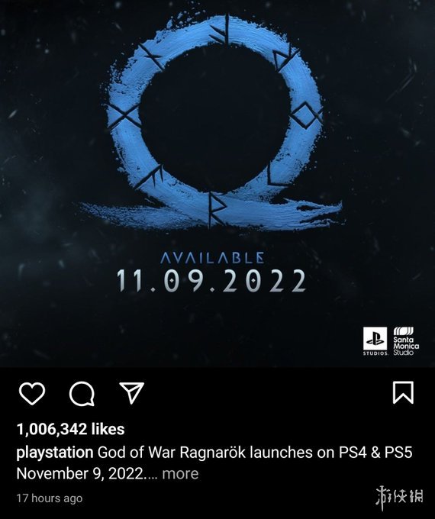Click the November 9, 2022 caption line
435x519 pixels.
(x=82, y=474)
